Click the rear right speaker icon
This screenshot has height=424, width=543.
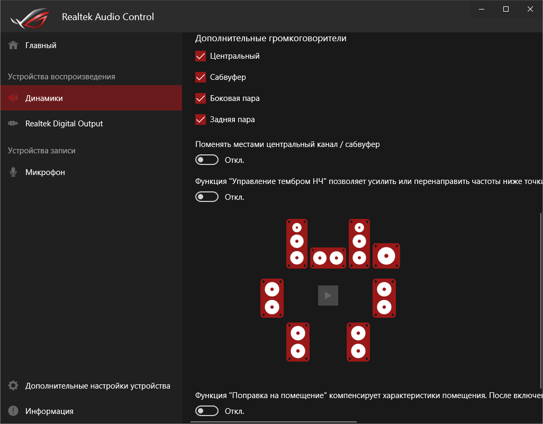tap(358, 342)
